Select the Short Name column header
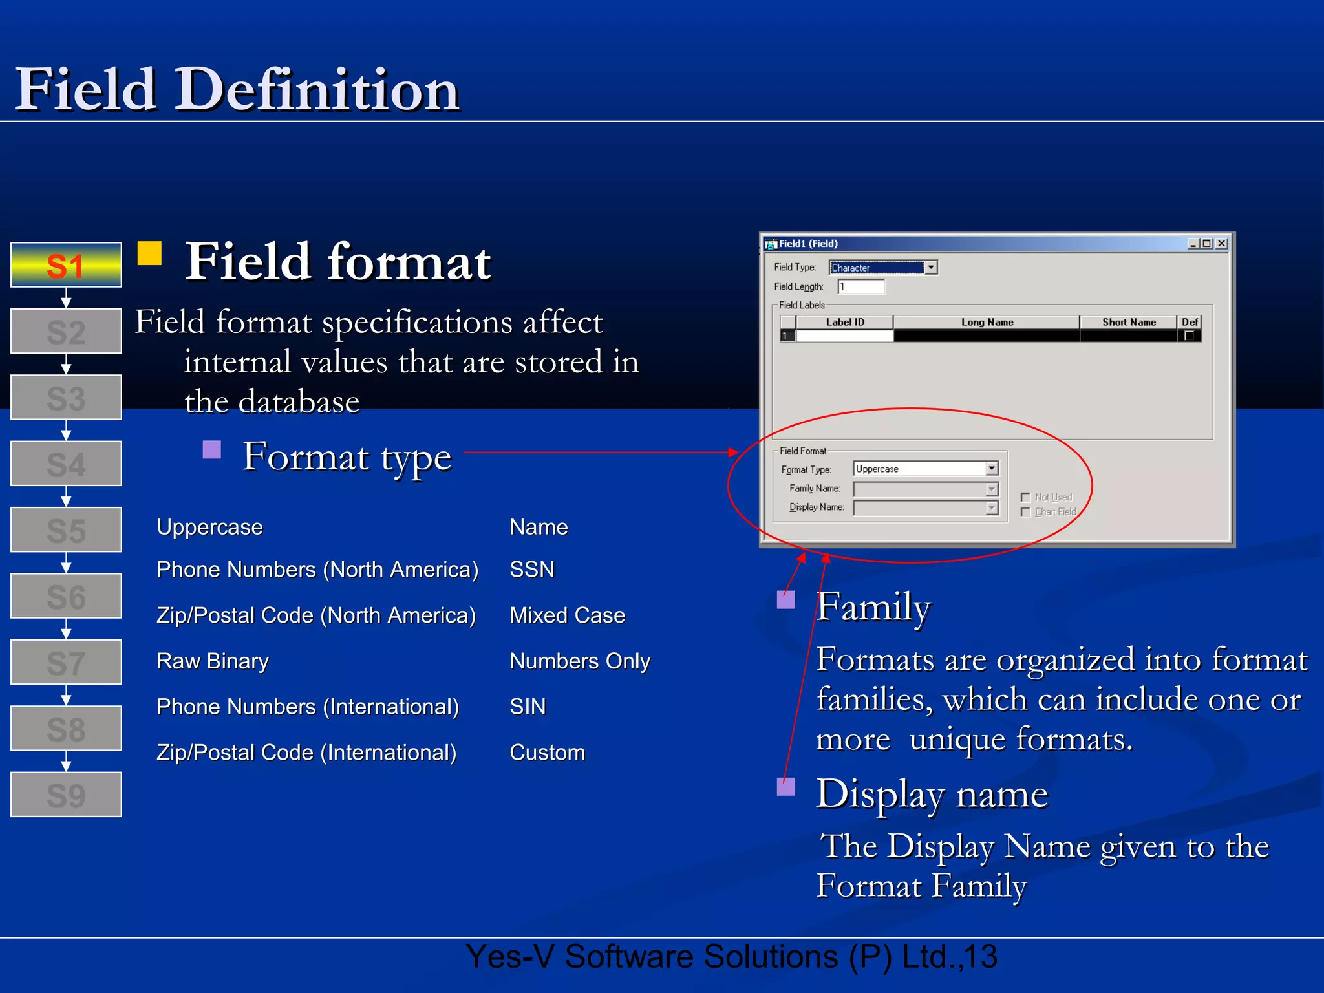 point(1129,322)
